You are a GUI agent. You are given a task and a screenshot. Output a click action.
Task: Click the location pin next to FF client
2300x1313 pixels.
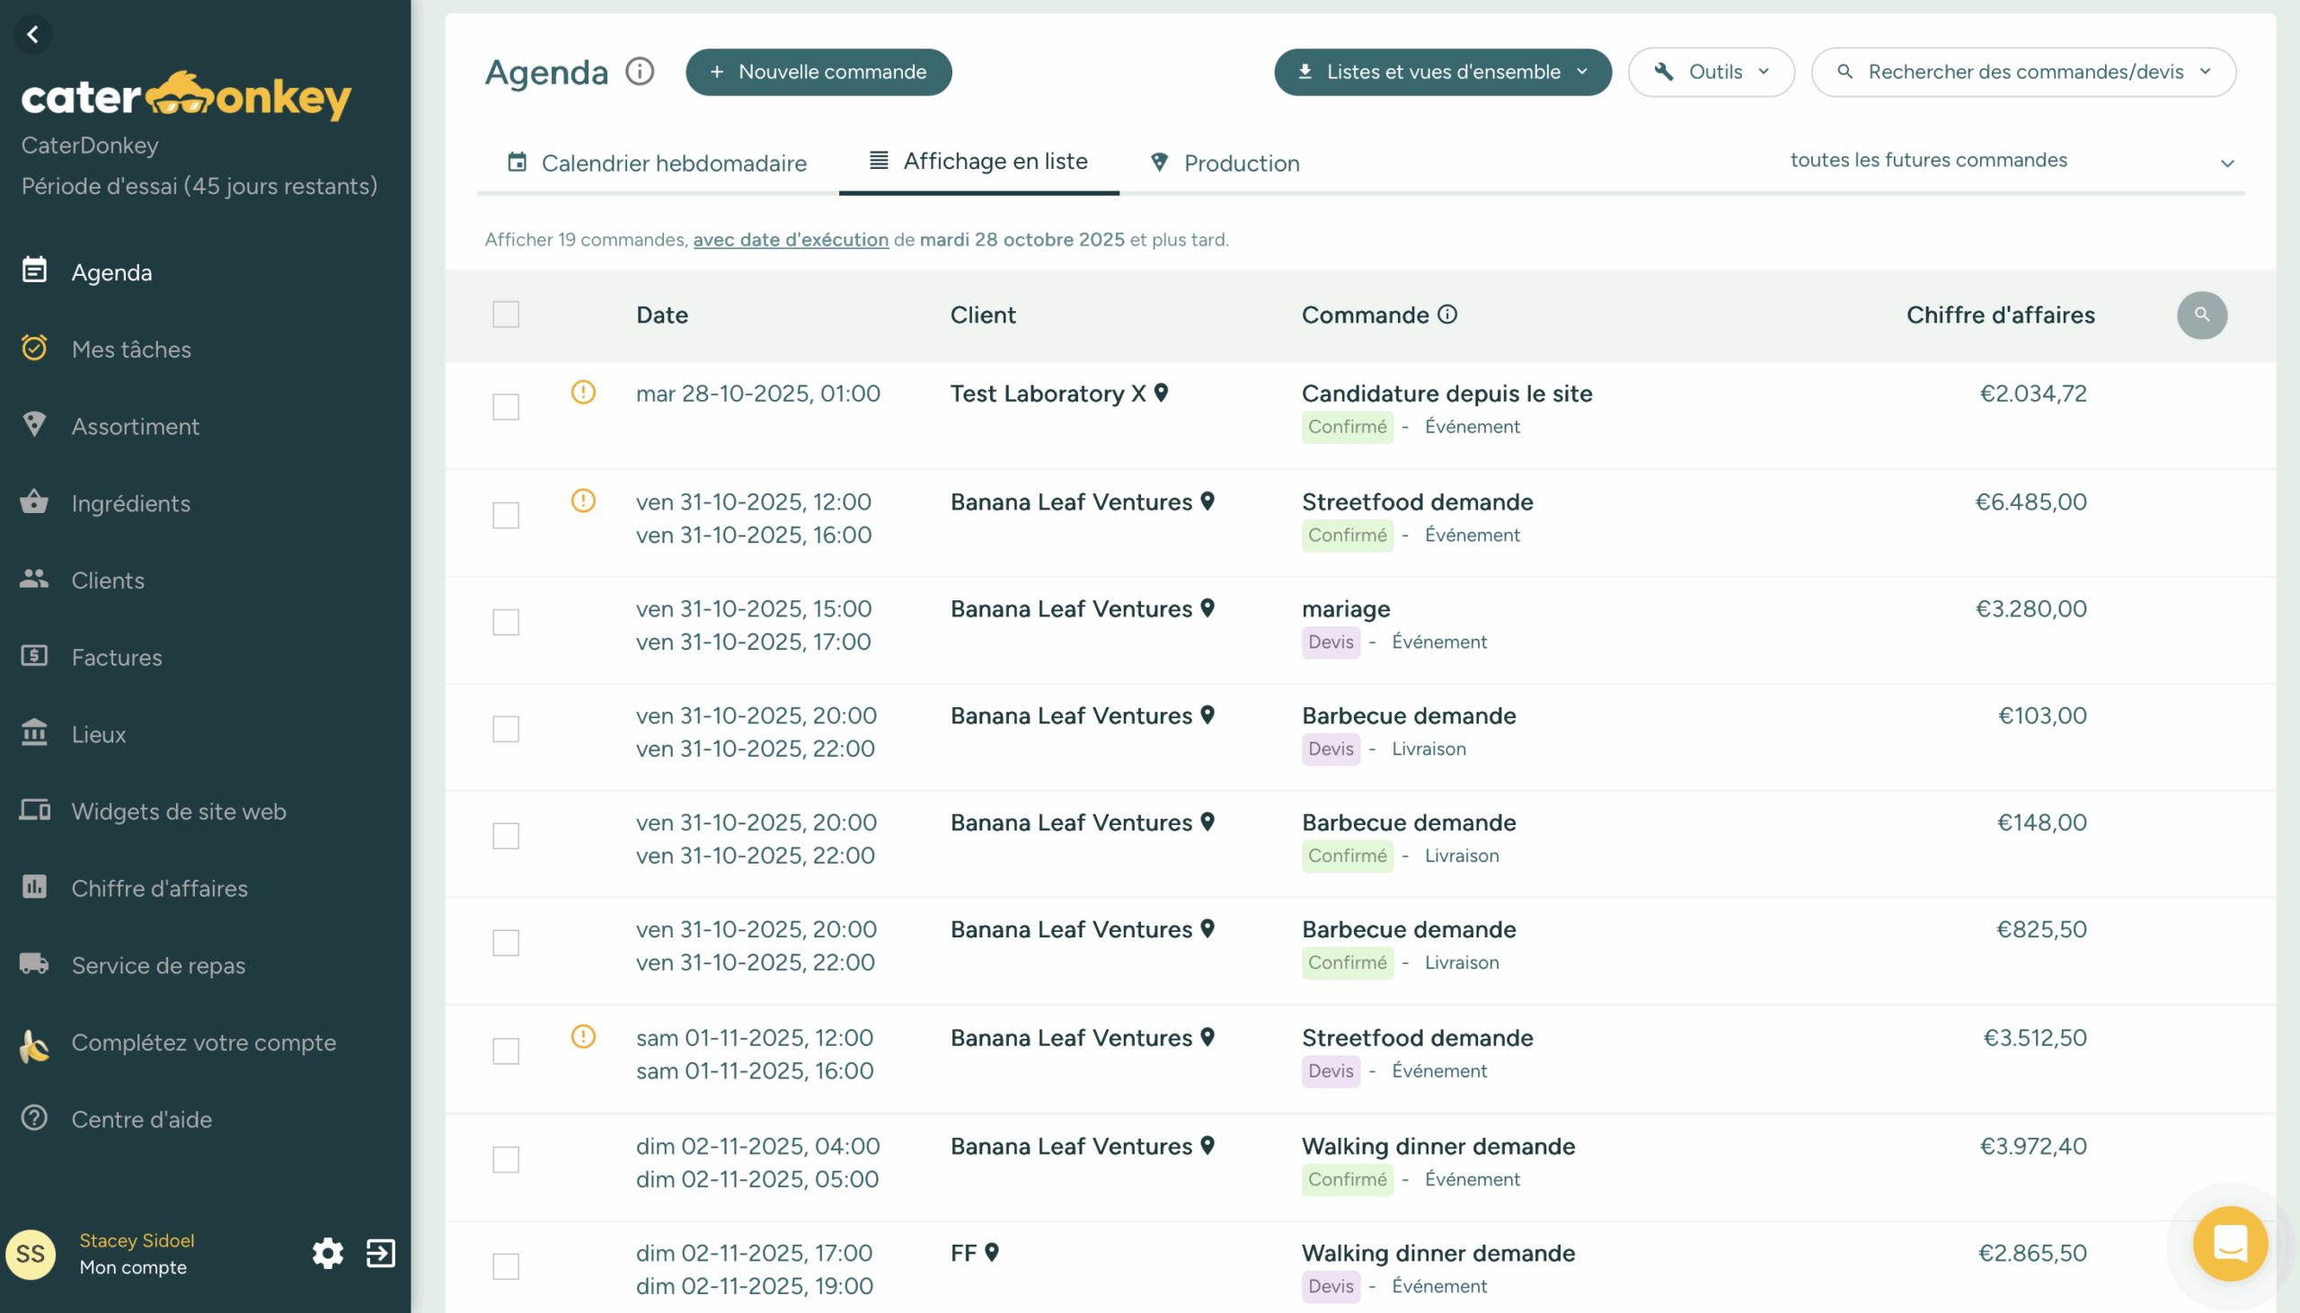(x=991, y=1252)
